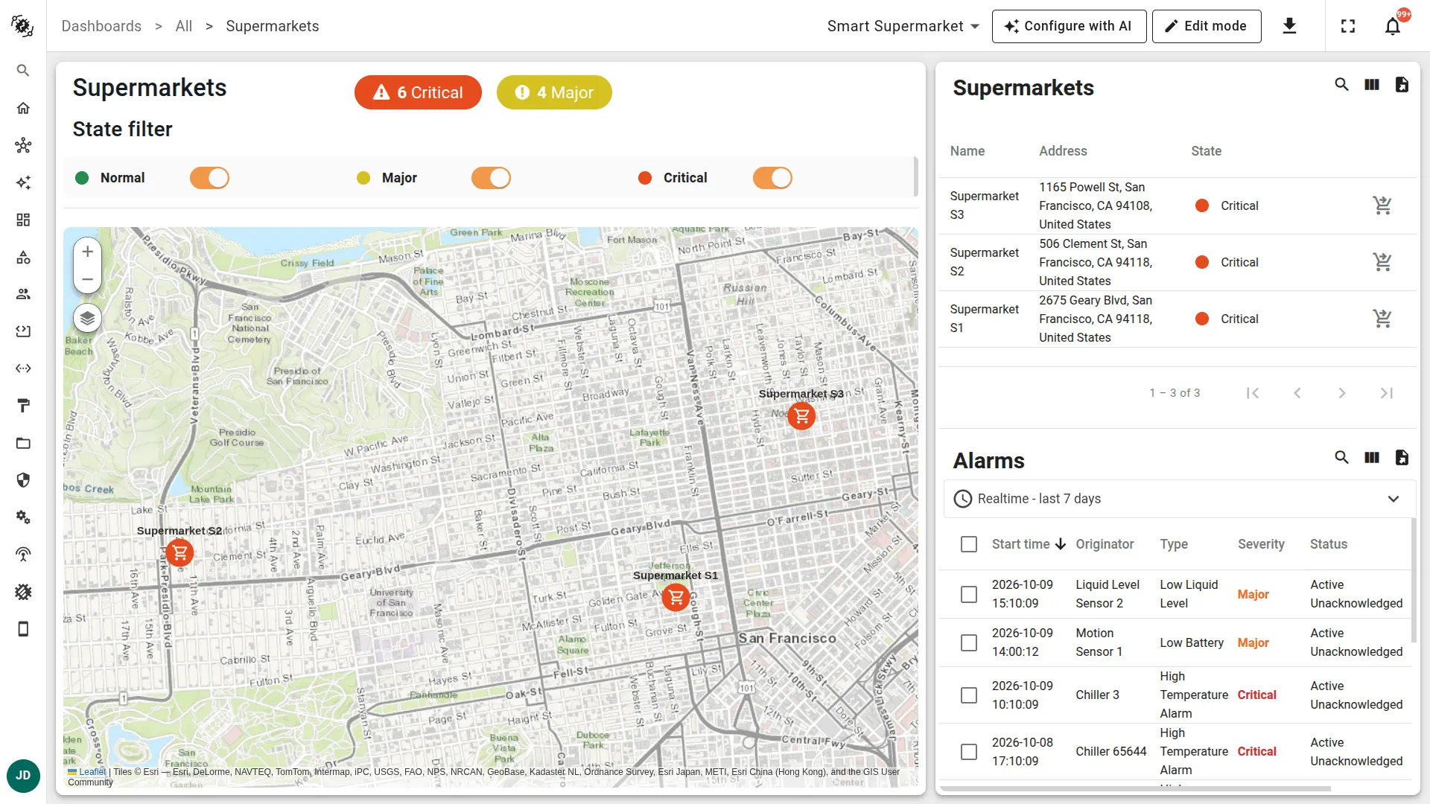Sort alarms by Severity column
Image resolution: width=1430 pixels, height=804 pixels.
1261,544
